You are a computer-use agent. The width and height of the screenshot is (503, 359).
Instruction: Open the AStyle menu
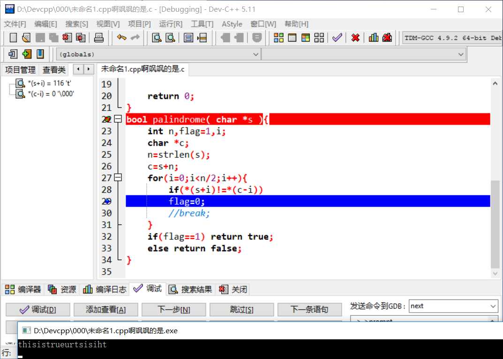point(232,24)
